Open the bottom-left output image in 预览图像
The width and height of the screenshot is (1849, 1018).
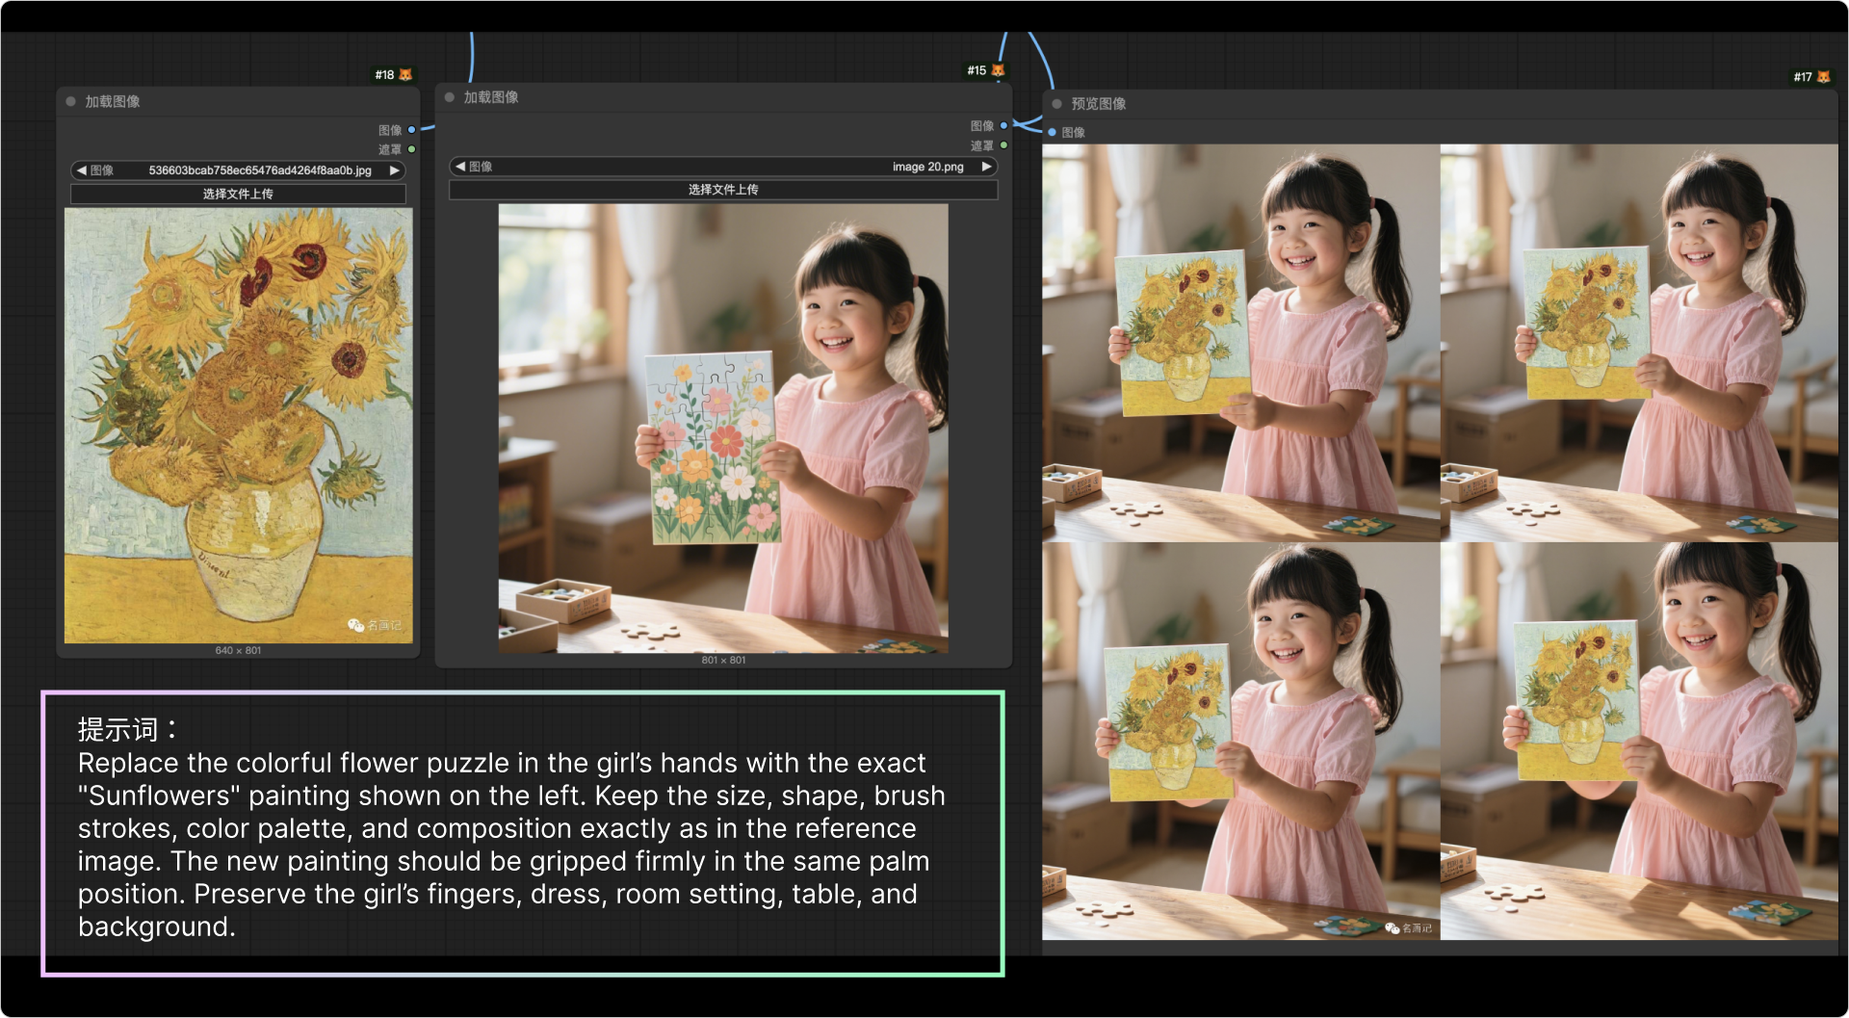point(1240,741)
